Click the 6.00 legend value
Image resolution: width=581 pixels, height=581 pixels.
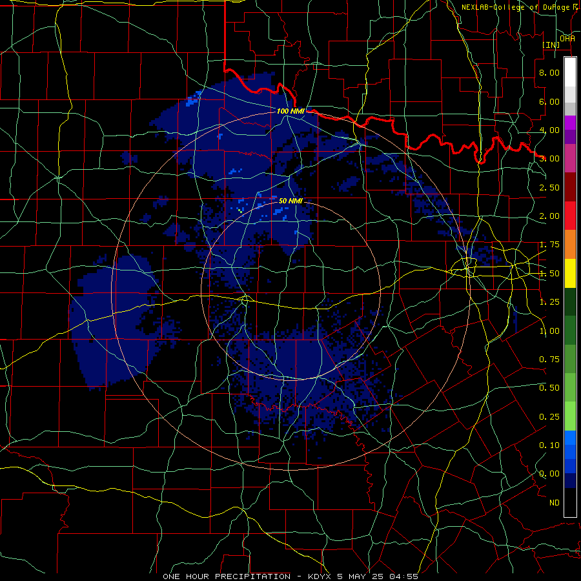549,101
